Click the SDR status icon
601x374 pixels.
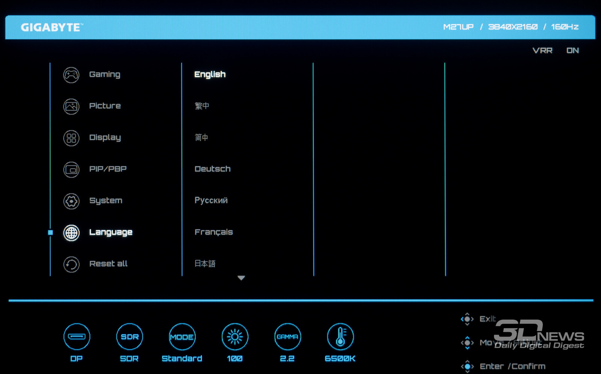click(x=130, y=336)
